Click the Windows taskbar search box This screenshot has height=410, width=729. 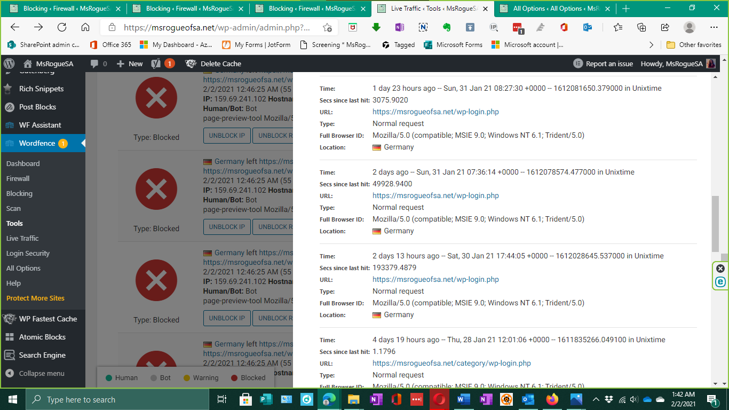click(x=117, y=399)
